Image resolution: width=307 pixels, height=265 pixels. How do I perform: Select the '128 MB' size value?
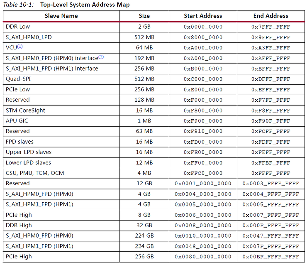[x=144, y=100]
